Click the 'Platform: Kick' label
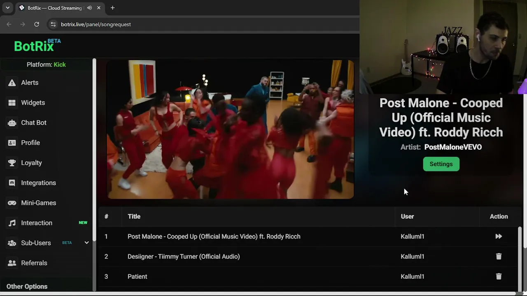This screenshot has width=527, height=296. pyautogui.click(x=46, y=65)
